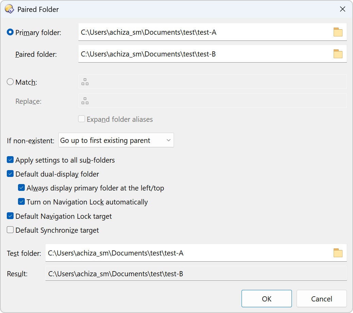Click the Test folder browse folder icon
Image resolution: width=353 pixels, height=313 pixels.
pos(338,253)
